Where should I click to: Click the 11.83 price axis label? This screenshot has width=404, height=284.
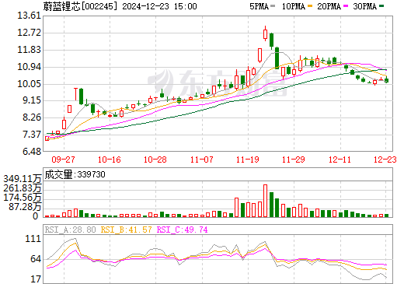(x=30, y=50)
